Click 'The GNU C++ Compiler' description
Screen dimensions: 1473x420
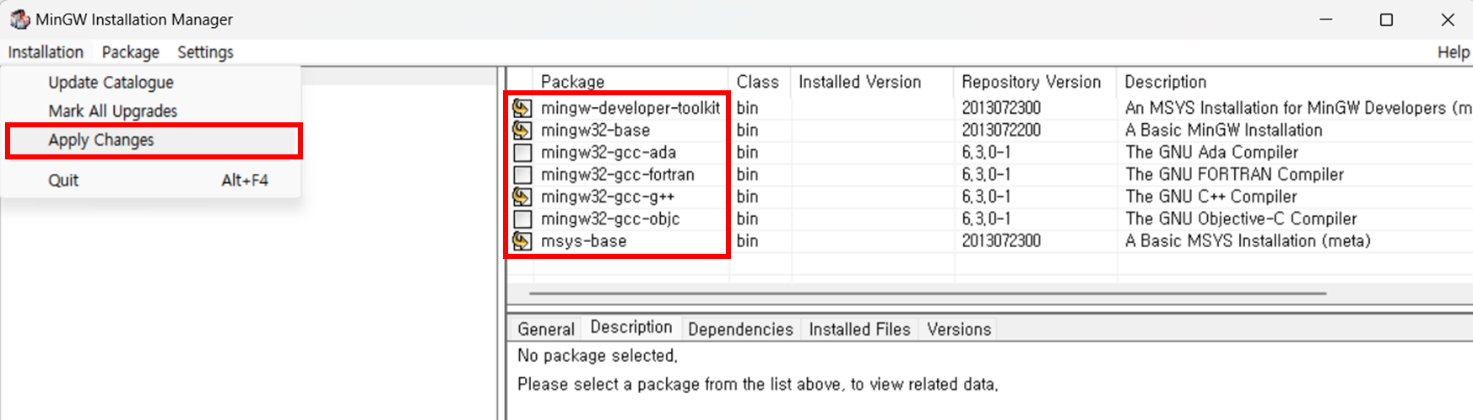click(x=1210, y=197)
